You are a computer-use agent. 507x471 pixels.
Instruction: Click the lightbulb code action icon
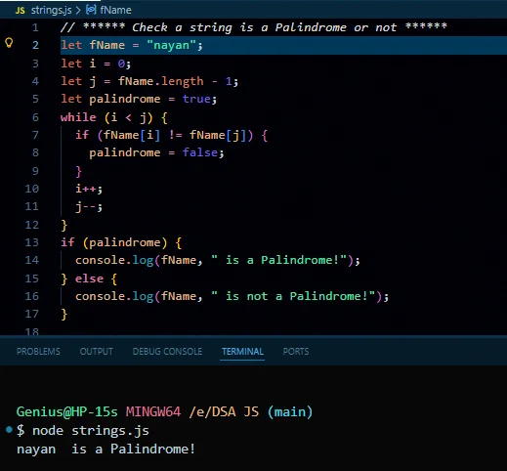tap(9, 43)
